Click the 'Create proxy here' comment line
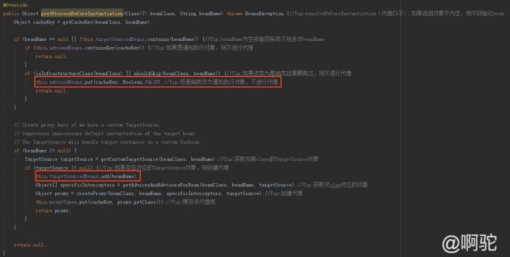 tap(87, 125)
